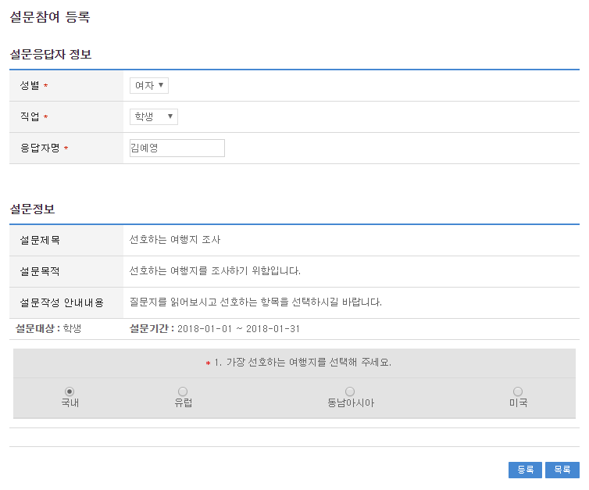Click the 설문참여 등록 page heading
Screen dimensions: 589x490
tap(49, 17)
